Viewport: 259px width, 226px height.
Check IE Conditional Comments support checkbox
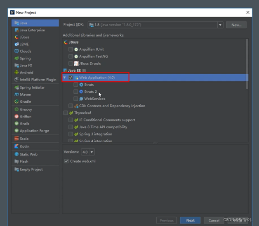tap(71, 120)
